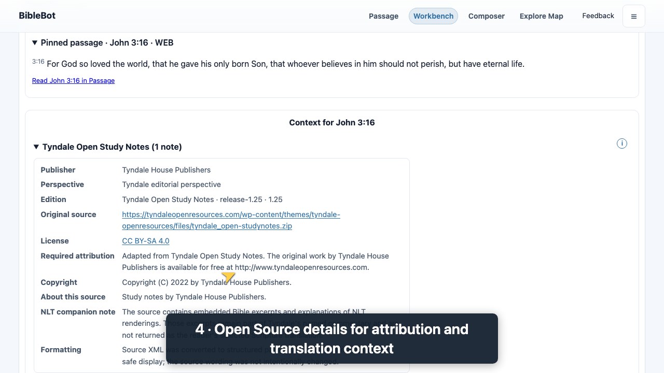Click the About this source label
The height and width of the screenshot is (373, 664).
click(73, 297)
